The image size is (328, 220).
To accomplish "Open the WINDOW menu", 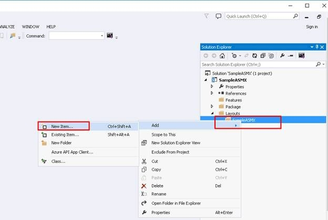I will 30,27.
